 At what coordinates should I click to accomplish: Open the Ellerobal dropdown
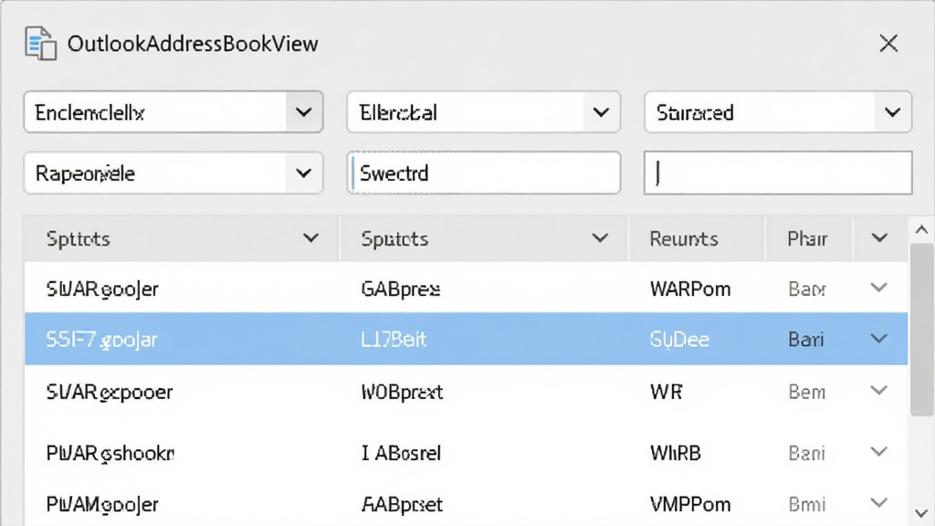[x=601, y=112]
